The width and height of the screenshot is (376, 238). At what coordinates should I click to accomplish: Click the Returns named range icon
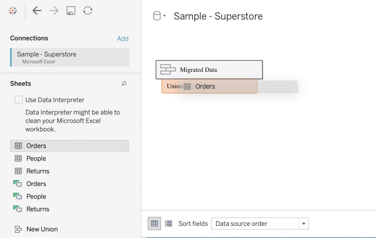18,209
